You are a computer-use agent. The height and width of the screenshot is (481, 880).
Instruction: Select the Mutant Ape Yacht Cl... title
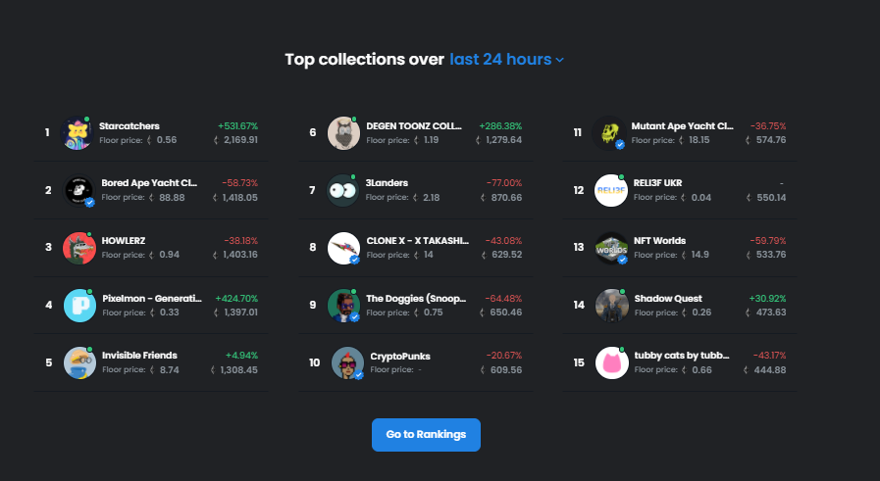683,126
